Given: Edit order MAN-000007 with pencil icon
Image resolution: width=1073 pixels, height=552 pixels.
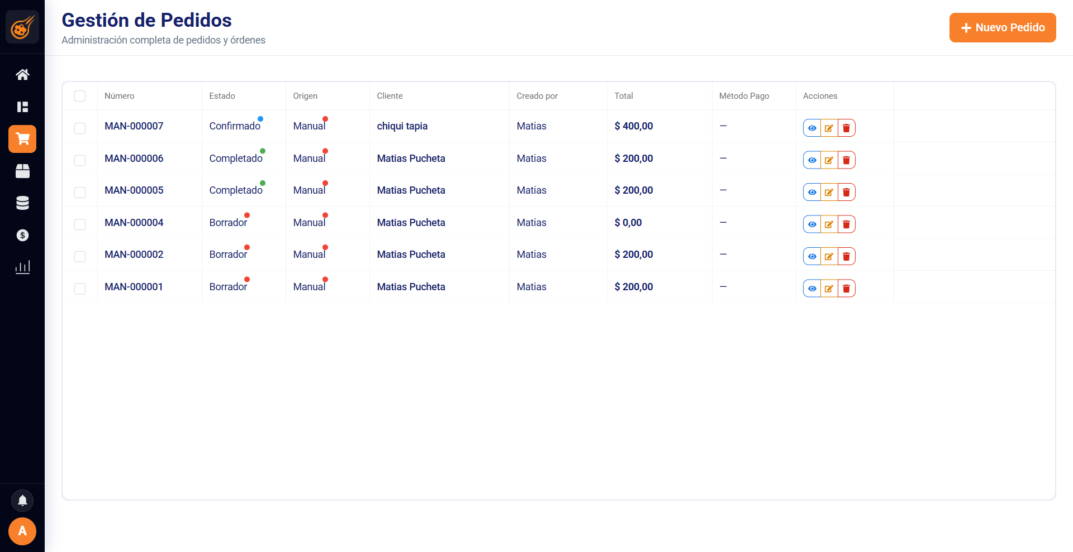Looking at the screenshot, I should point(829,128).
